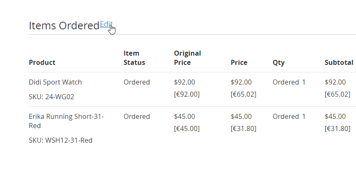Click the Original Price column header
The image size is (356, 172).
coord(187,58)
